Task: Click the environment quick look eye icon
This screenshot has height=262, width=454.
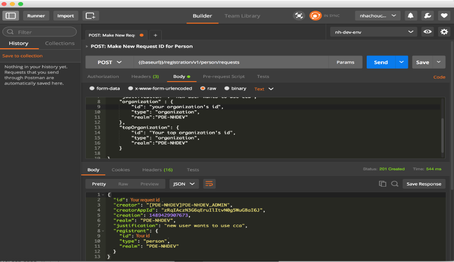Action: coord(427,32)
